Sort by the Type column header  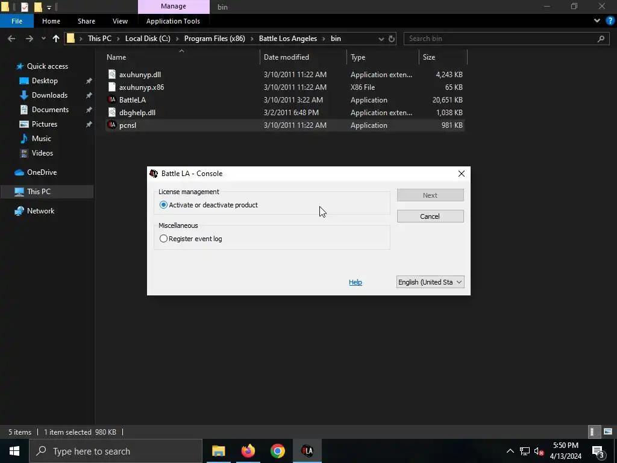(x=358, y=57)
